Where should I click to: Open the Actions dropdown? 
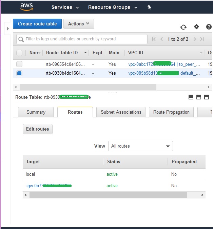(79, 24)
